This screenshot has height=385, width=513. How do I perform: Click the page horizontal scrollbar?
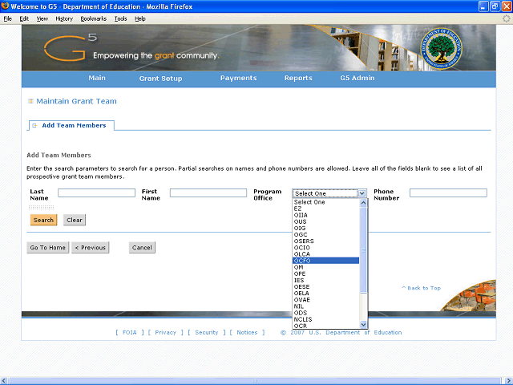coord(255,381)
